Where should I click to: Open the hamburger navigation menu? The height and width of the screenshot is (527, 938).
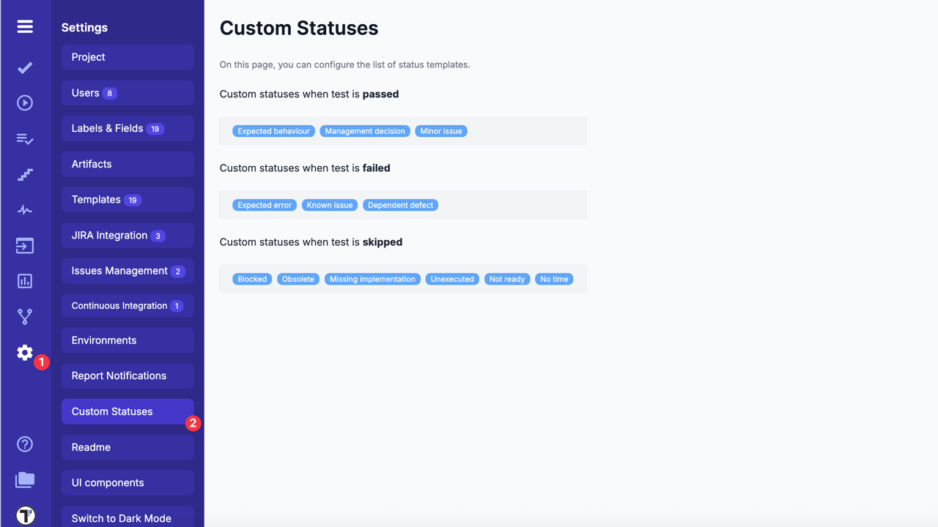[x=25, y=26]
